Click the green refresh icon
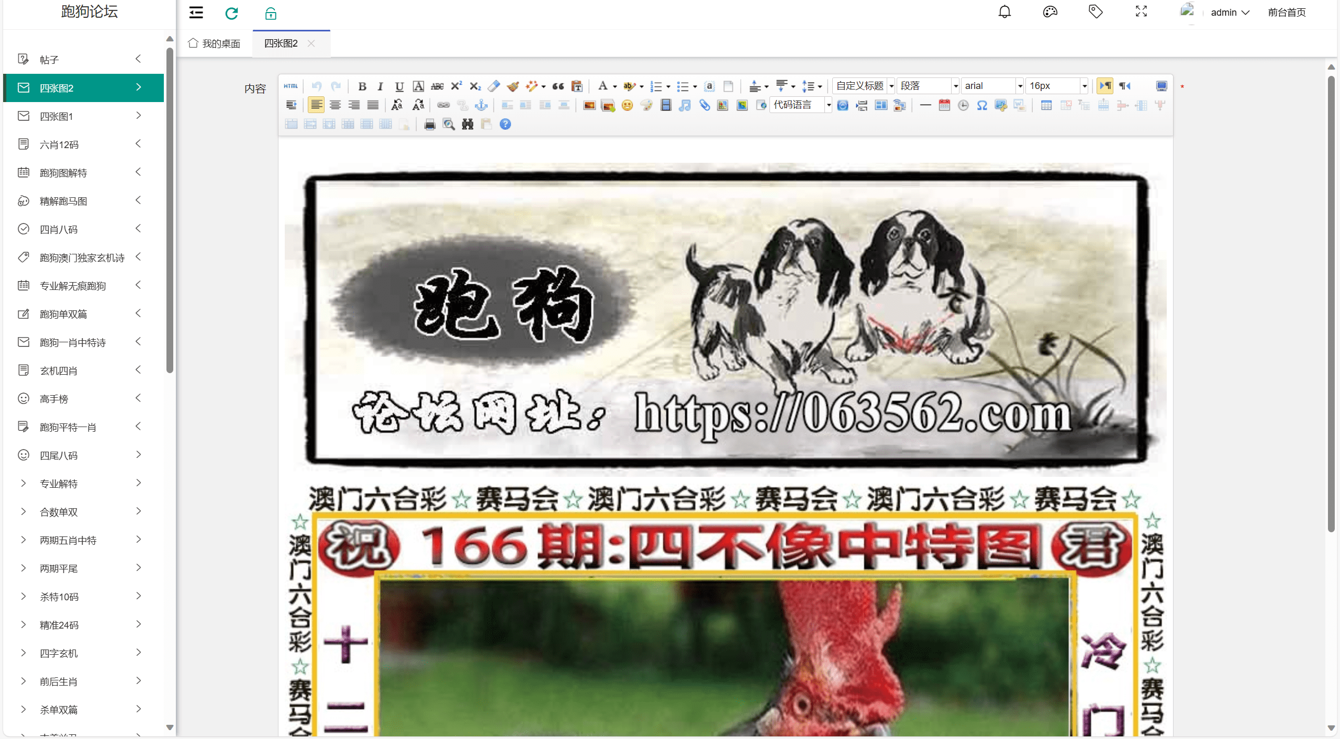The width and height of the screenshot is (1340, 739). pyautogui.click(x=231, y=13)
